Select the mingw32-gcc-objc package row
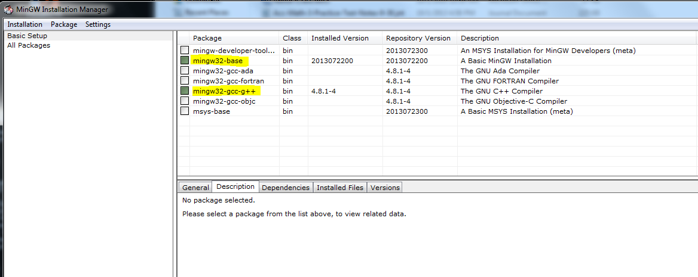 point(230,101)
